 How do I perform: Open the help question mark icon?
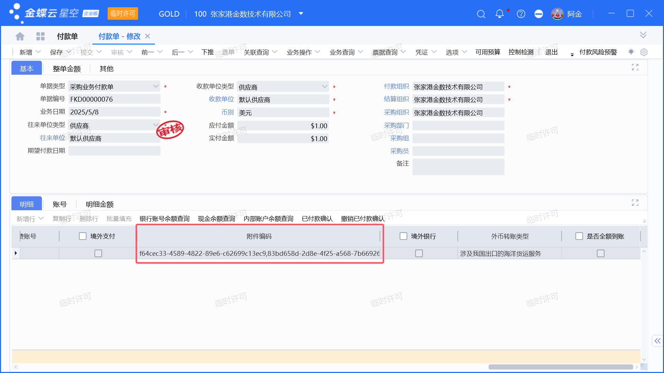(x=521, y=14)
